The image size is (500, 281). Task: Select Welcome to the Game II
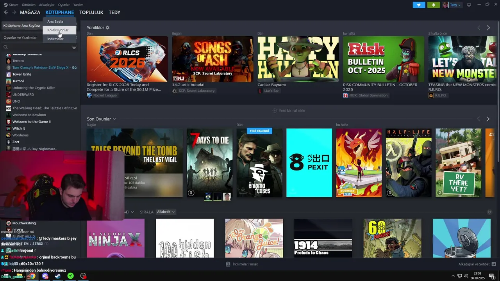(31, 122)
